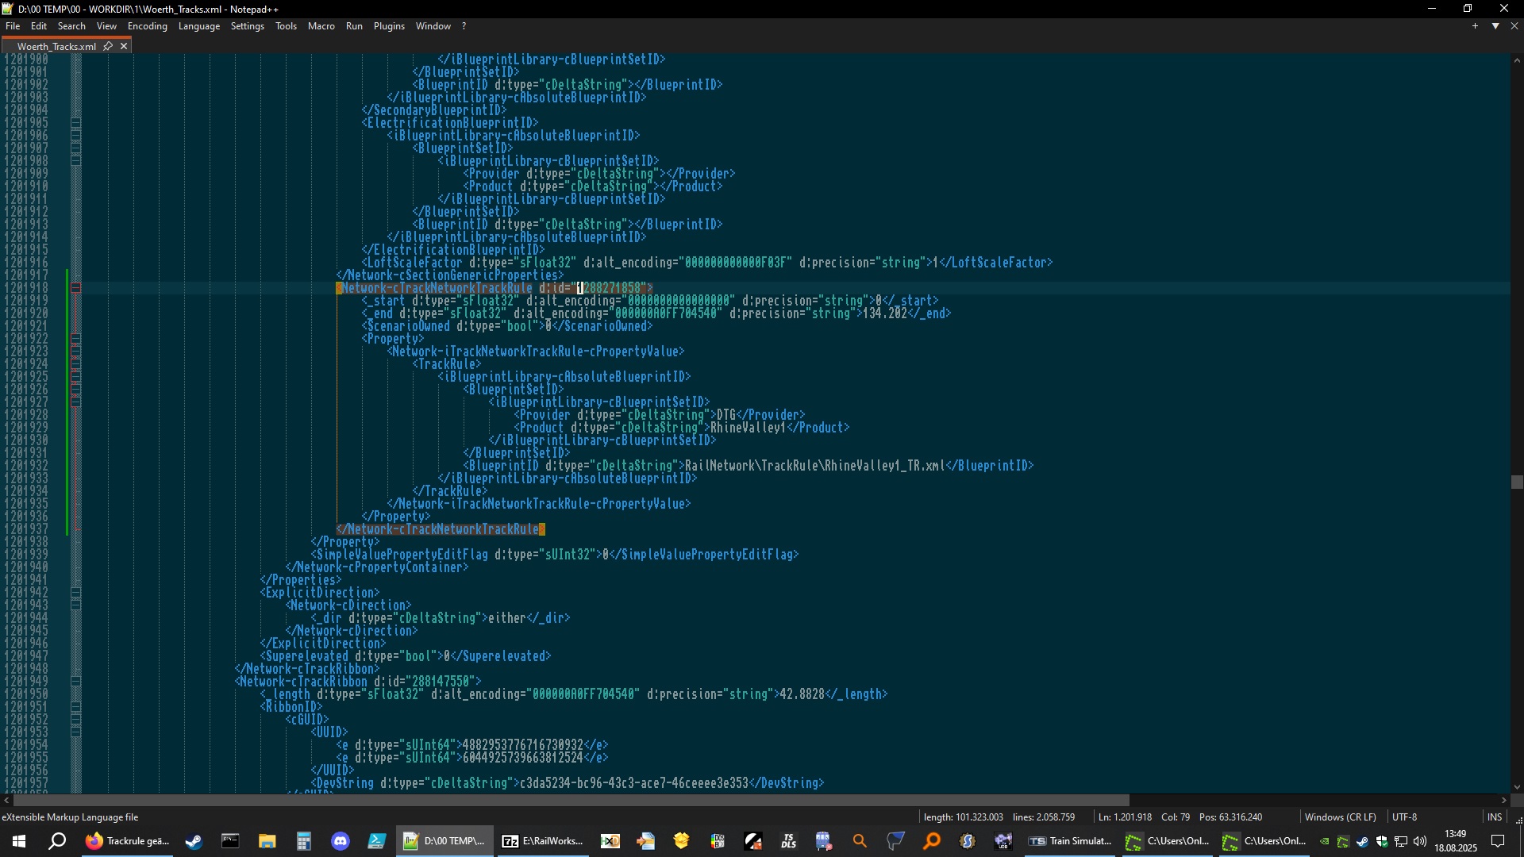Open Discord from the taskbar
The width and height of the screenshot is (1524, 857).
[341, 841]
